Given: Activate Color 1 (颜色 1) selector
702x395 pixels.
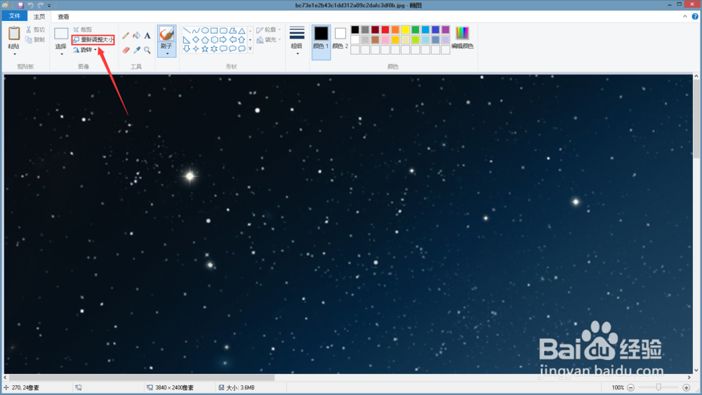Looking at the screenshot, I should click(321, 42).
